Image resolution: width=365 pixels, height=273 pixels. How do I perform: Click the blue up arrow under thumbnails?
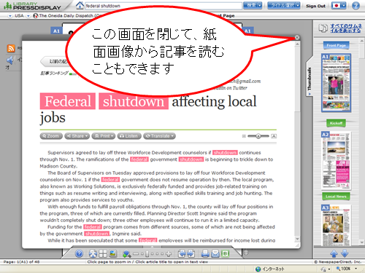pos(334,253)
